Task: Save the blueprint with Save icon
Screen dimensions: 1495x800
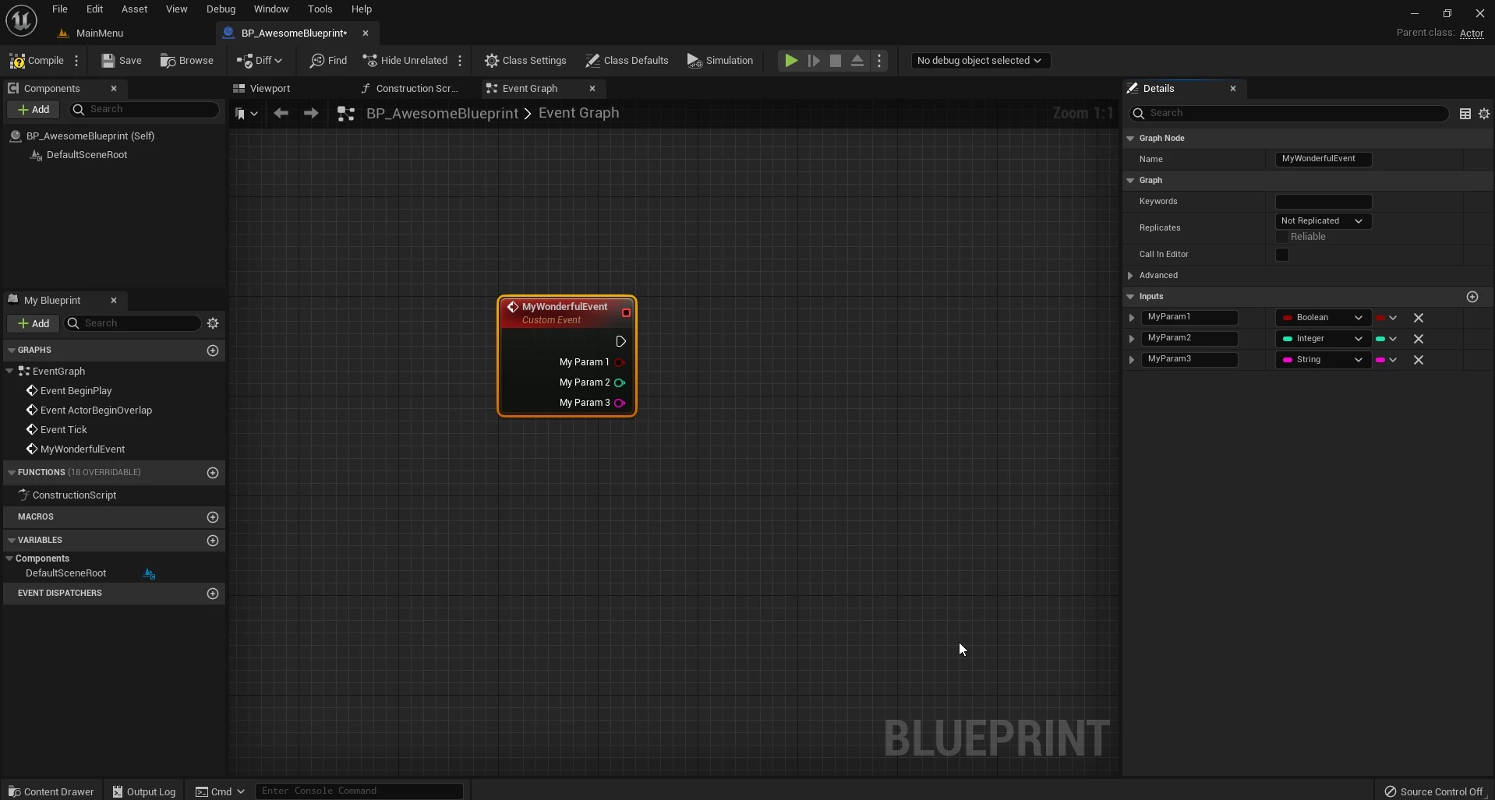Action: click(x=121, y=61)
